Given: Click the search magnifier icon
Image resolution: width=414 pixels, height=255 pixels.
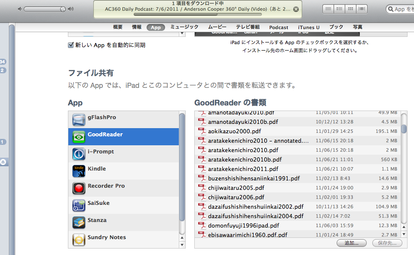Looking at the screenshot, I should point(391,9).
